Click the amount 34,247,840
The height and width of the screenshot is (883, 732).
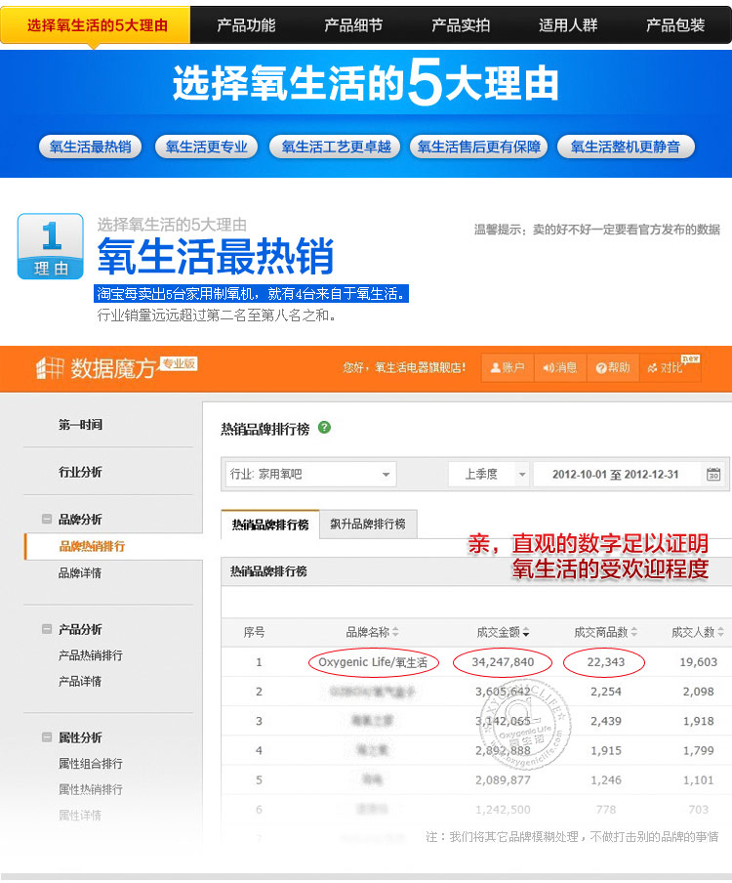coord(503,662)
